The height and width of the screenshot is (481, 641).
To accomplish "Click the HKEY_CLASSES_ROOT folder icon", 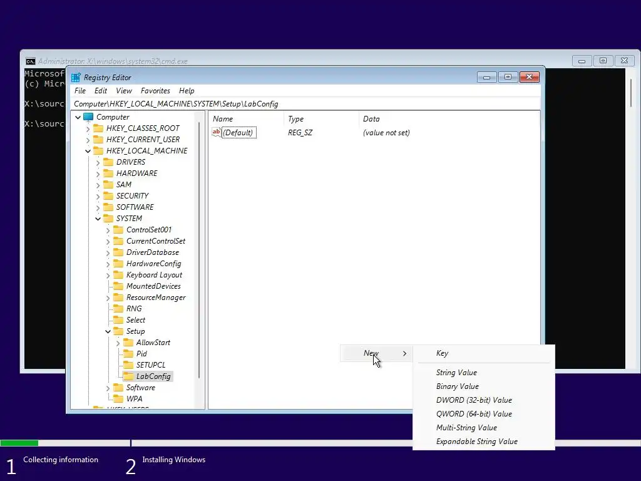I will click(x=98, y=128).
